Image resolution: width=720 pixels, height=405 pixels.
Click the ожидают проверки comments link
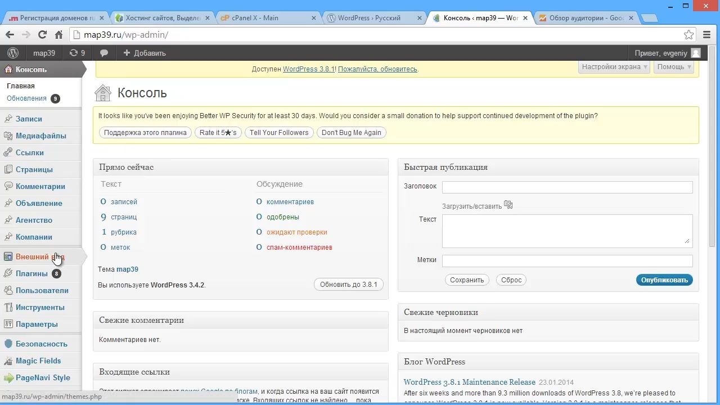point(296,232)
